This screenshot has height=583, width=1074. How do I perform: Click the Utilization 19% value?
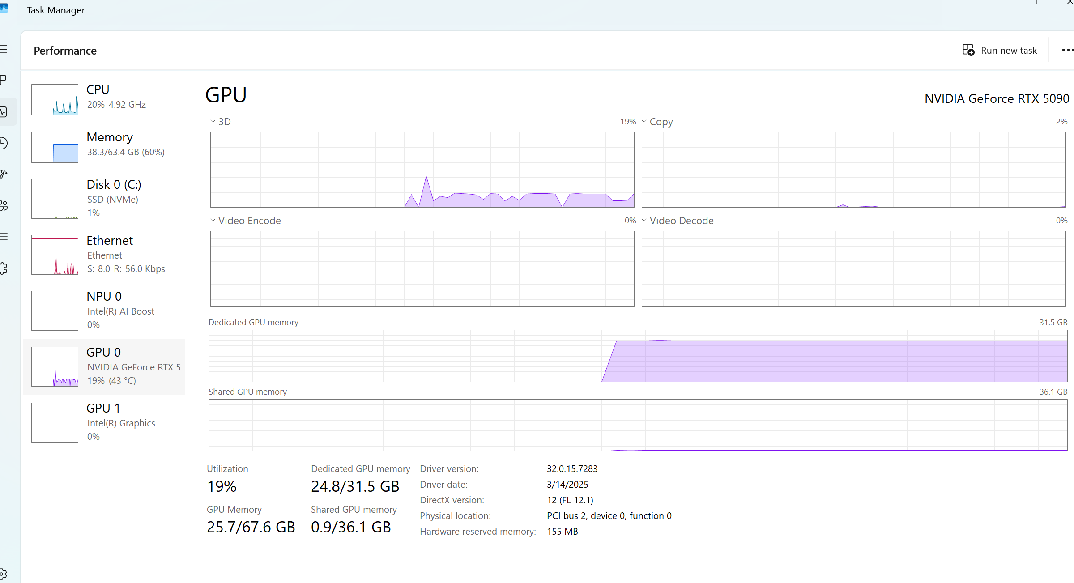(x=222, y=486)
